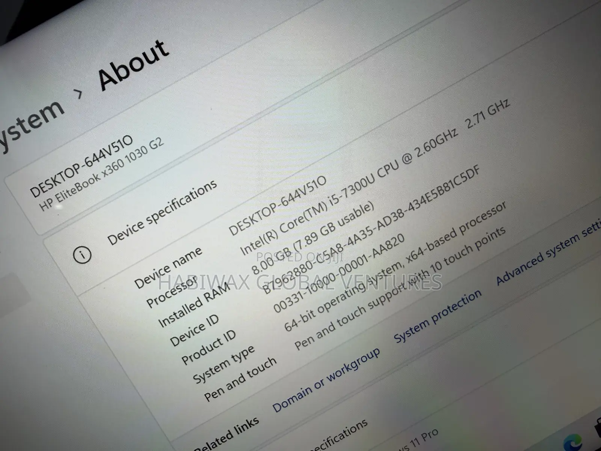Image resolution: width=601 pixels, height=451 pixels.
Task: Click the Related links label
Action: [226, 435]
